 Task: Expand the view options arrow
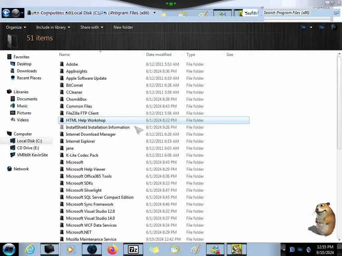[x=311, y=27]
